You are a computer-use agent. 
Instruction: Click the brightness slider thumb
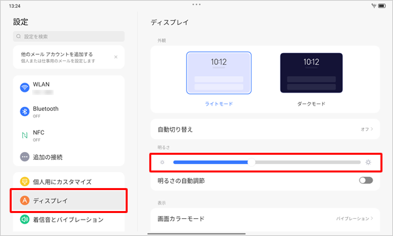point(252,163)
